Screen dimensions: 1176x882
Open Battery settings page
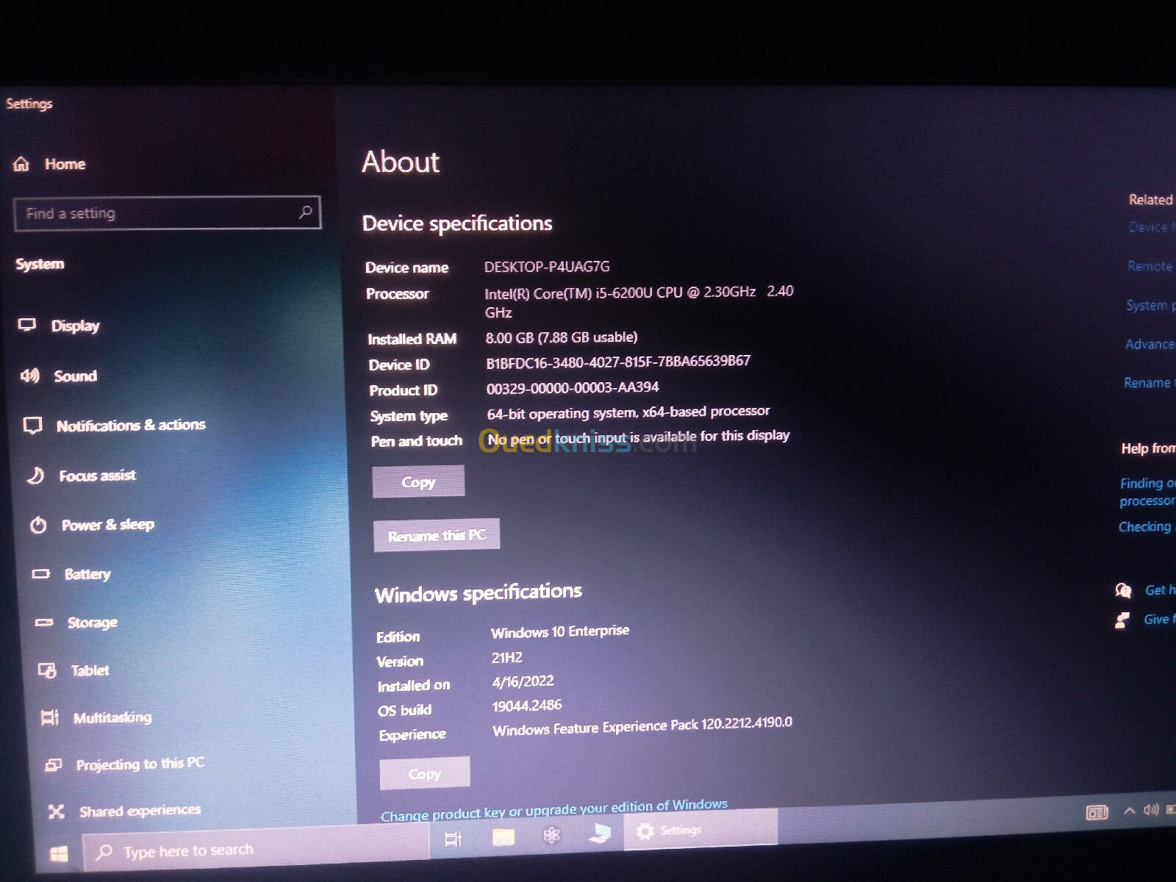87,574
